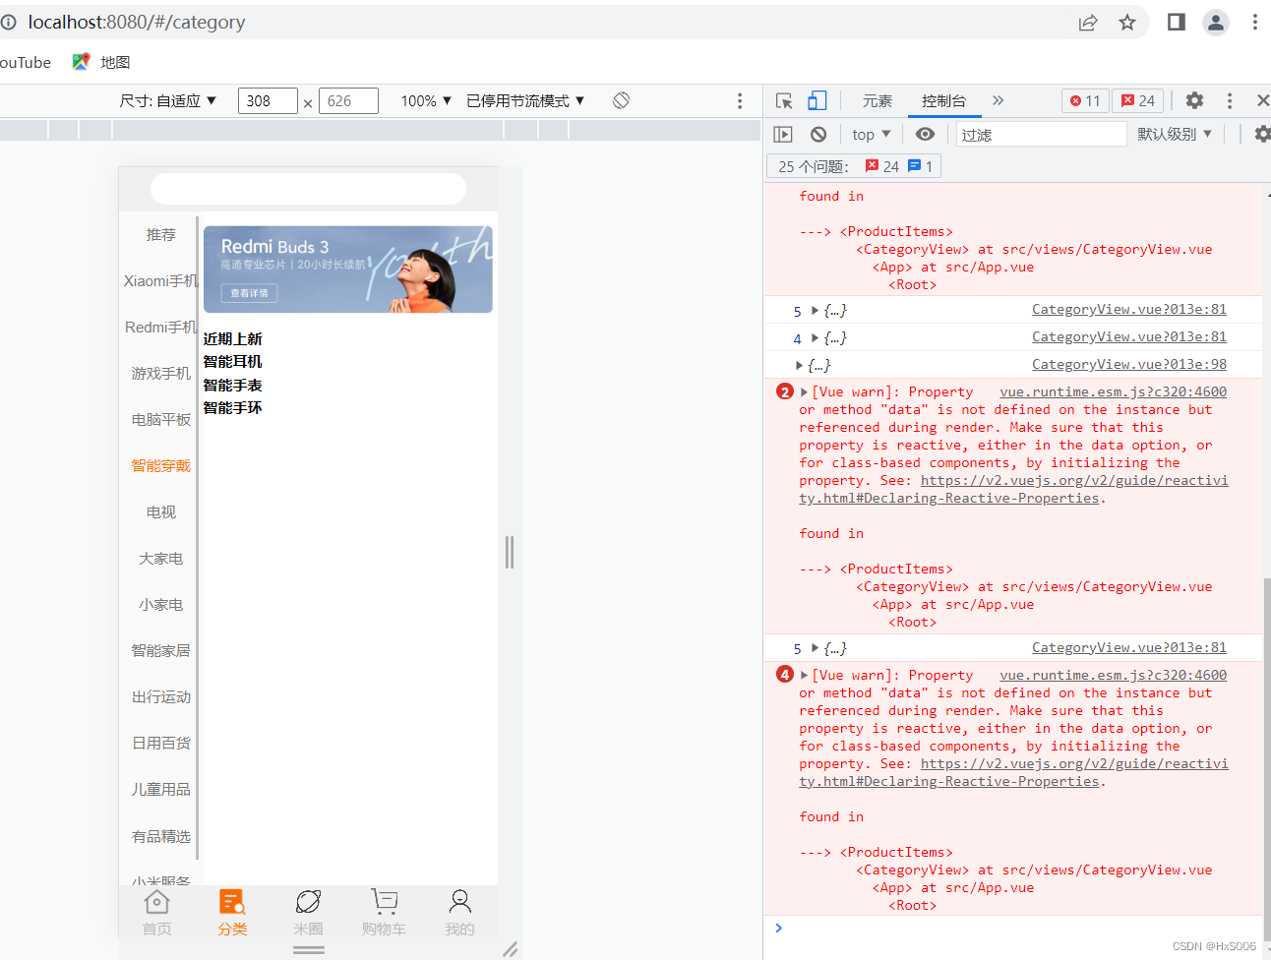Open the Chrome profile avatar

pos(1216,23)
